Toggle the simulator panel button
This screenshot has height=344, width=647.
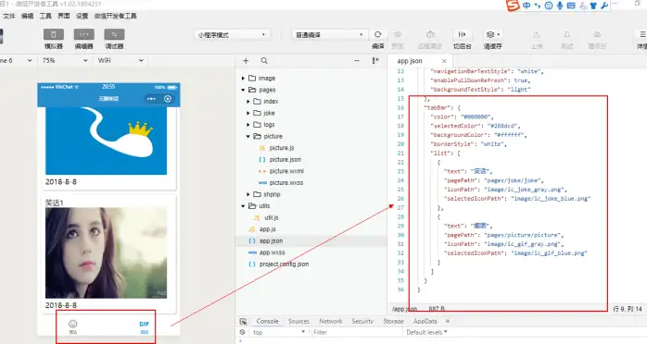click(54, 34)
